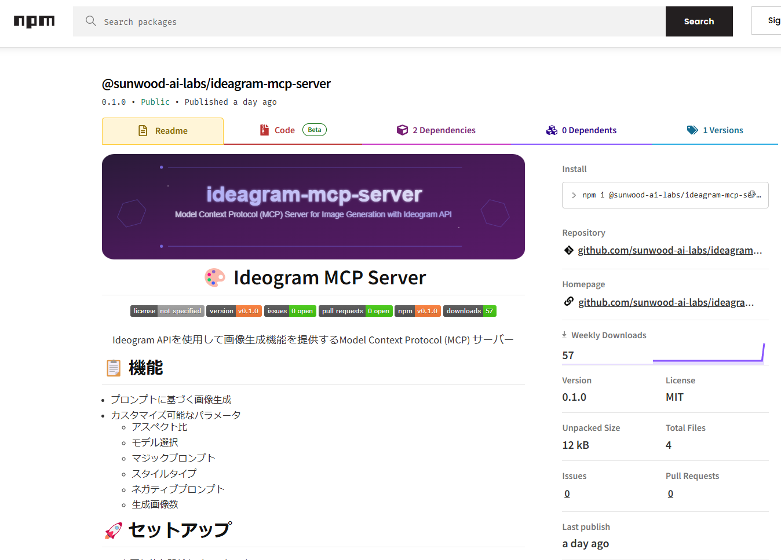The height and width of the screenshot is (560, 781).
Task: Click the Weekly Downloads arrow icon
Action: pos(564,335)
